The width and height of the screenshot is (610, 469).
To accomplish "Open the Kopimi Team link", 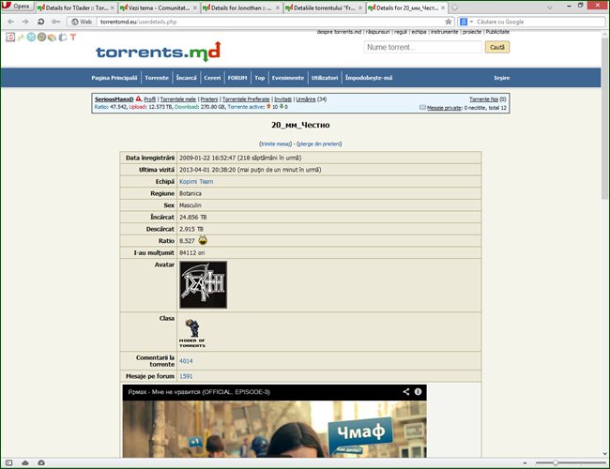I will click(196, 181).
